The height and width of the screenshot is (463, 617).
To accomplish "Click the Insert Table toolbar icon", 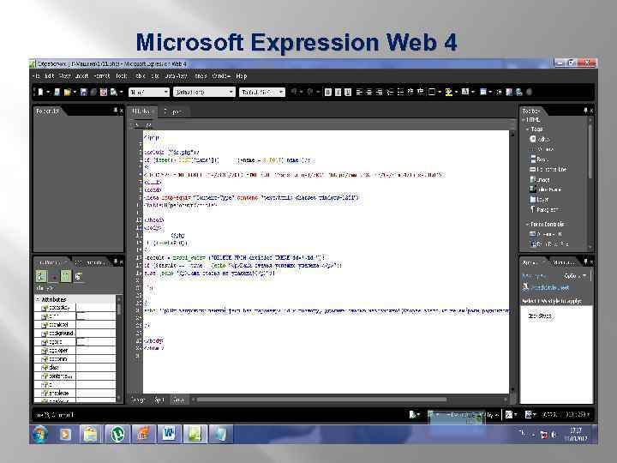I will coord(482,92).
